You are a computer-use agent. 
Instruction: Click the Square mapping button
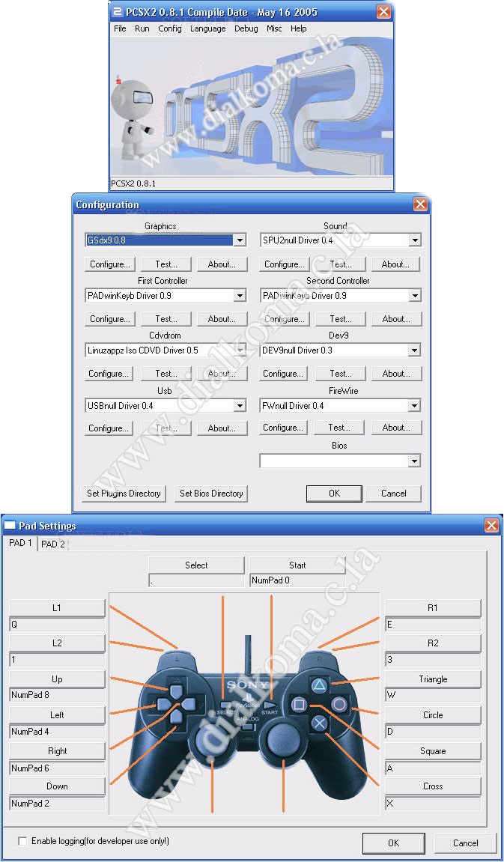click(433, 751)
